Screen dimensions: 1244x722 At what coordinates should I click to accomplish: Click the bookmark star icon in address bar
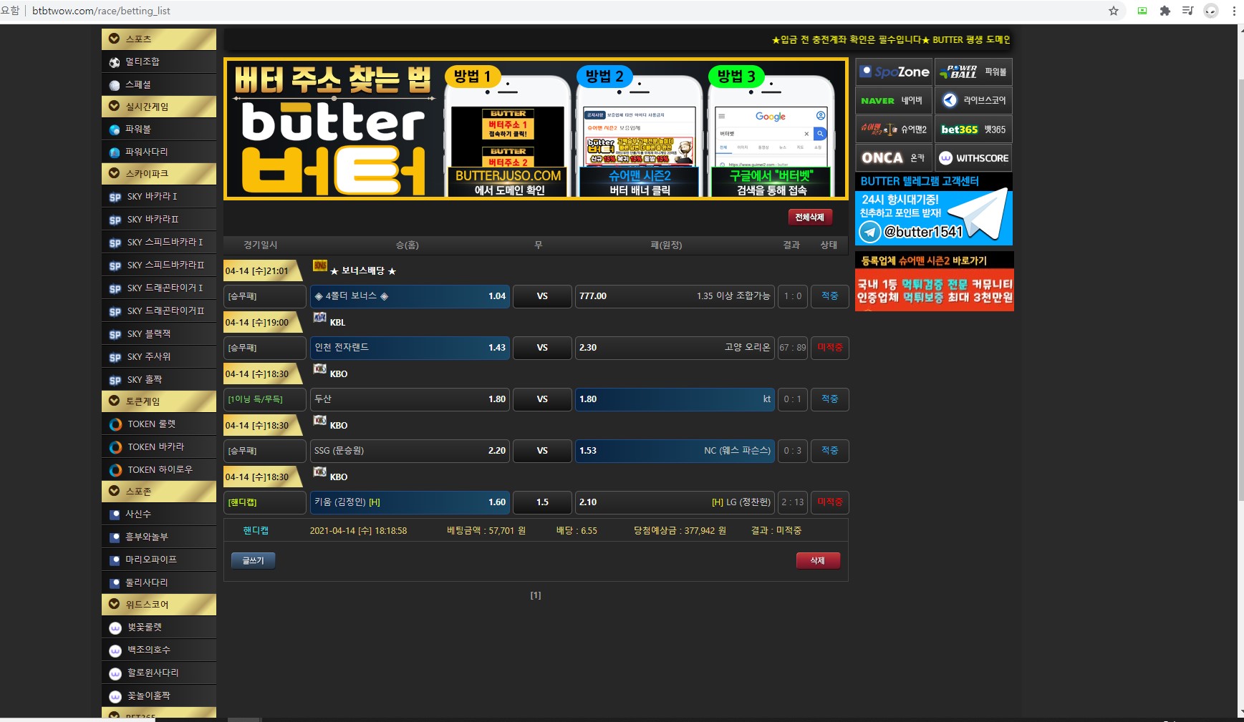point(1113,11)
